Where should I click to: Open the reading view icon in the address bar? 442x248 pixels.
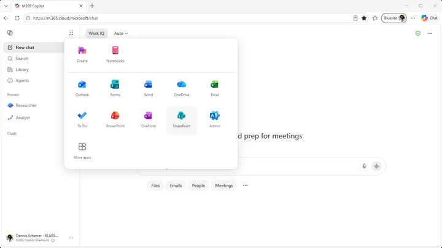[355, 18]
